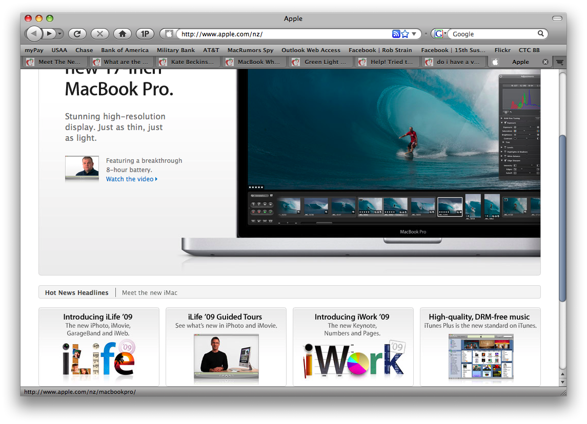Switch to the do i have a v... tab
Screen dimensions: 587x424
[x=453, y=62]
